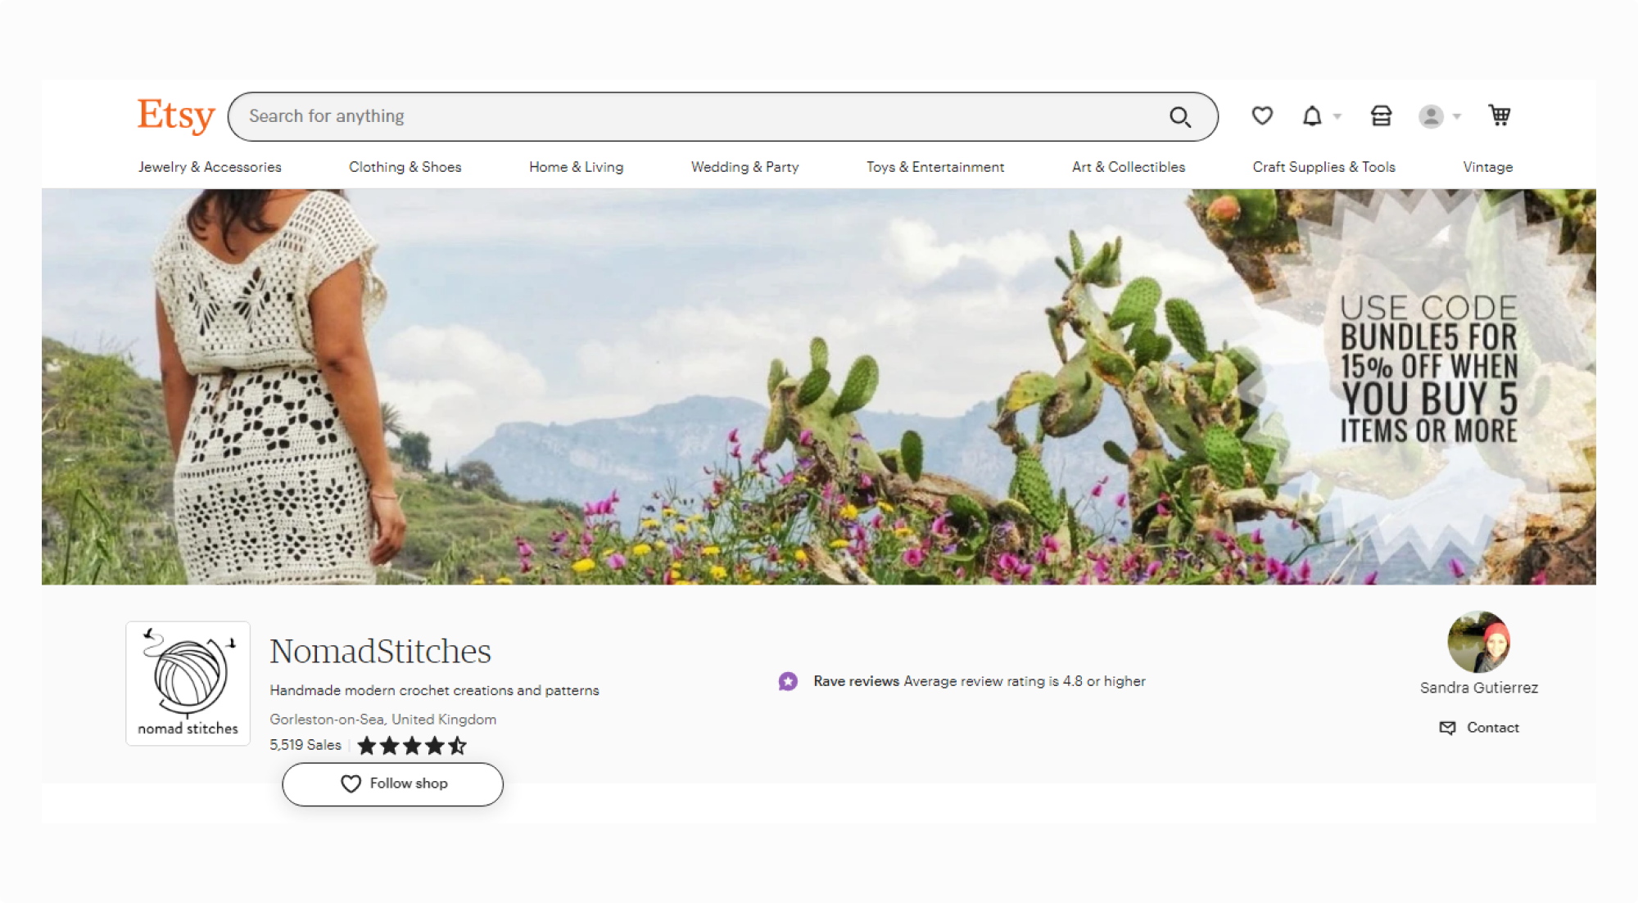Open Home & Living category
Viewport: 1638px width, 903px height.
[x=576, y=167]
